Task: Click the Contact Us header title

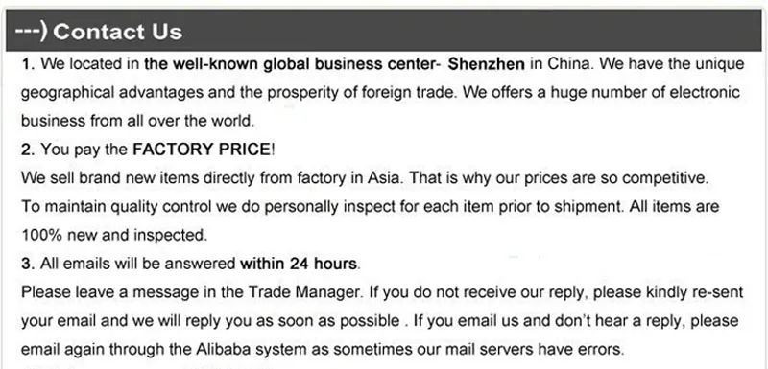Action: click(x=117, y=32)
